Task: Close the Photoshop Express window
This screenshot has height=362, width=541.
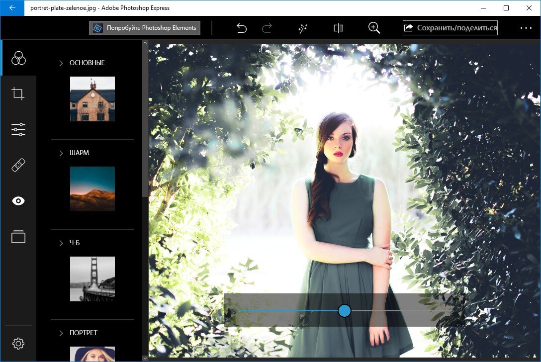Action: [x=529, y=7]
